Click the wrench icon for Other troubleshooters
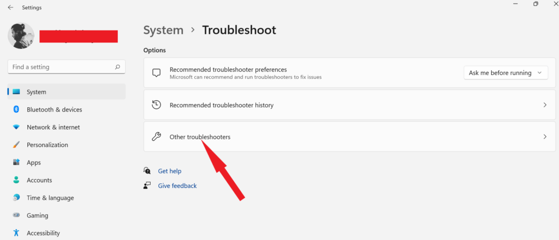The height and width of the screenshot is (240, 559). coord(156,137)
